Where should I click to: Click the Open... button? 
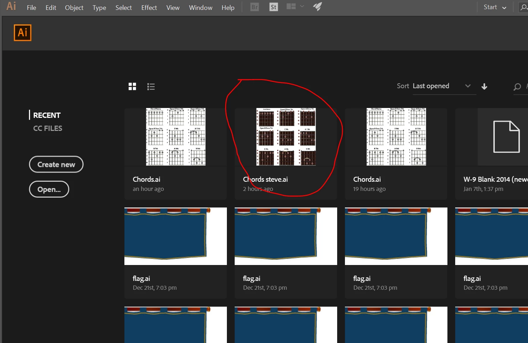tap(49, 189)
